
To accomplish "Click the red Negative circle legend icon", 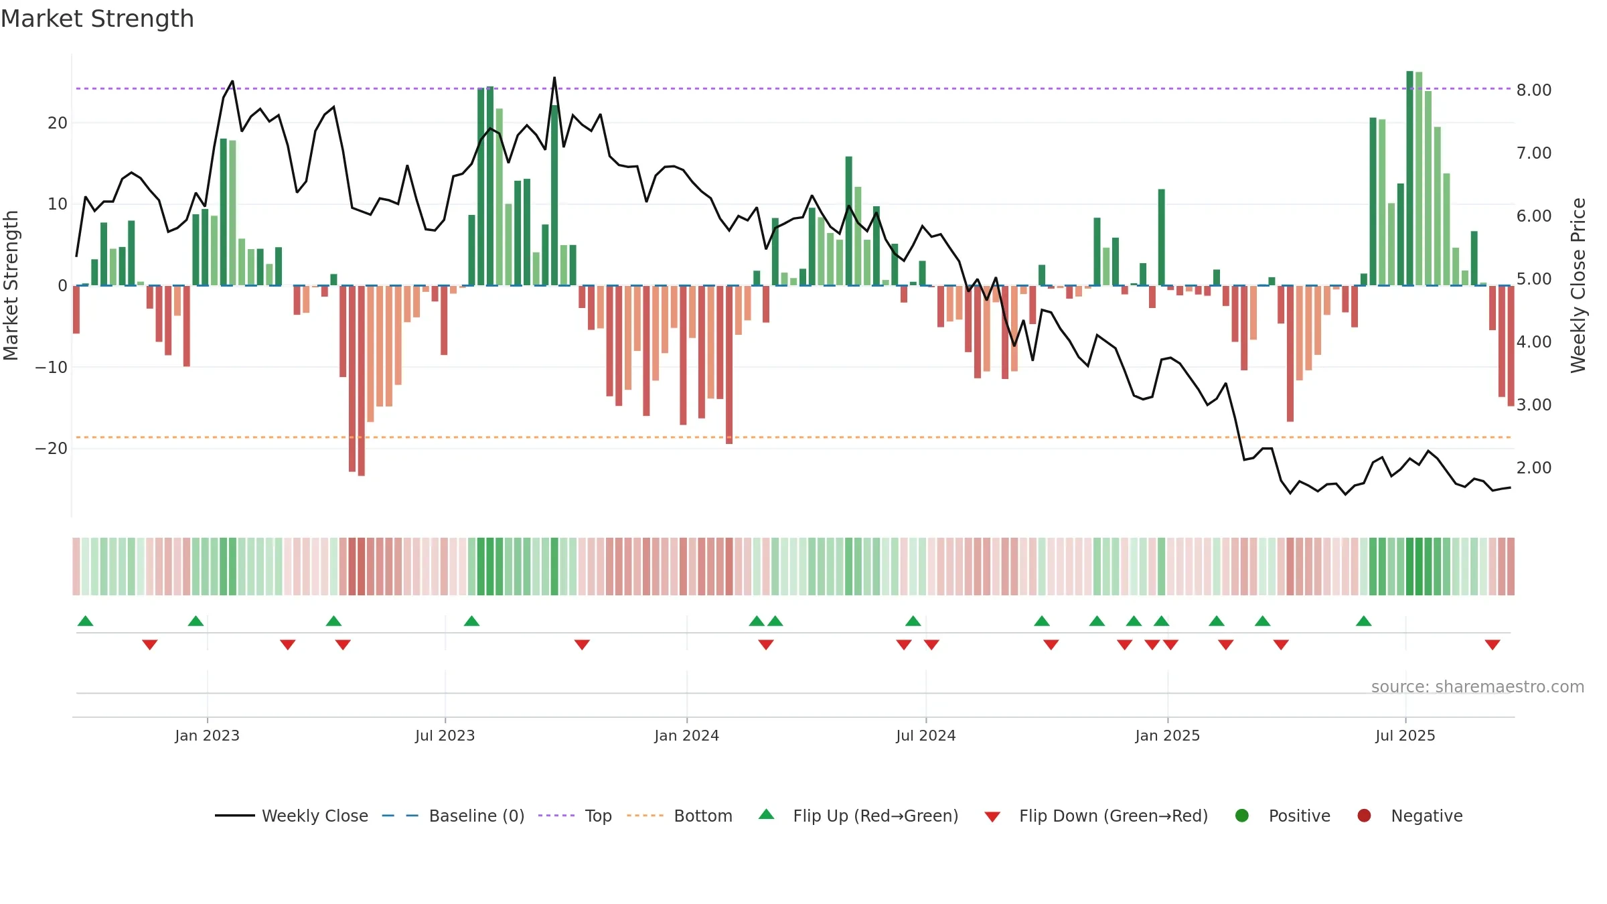I will (x=1364, y=816).
